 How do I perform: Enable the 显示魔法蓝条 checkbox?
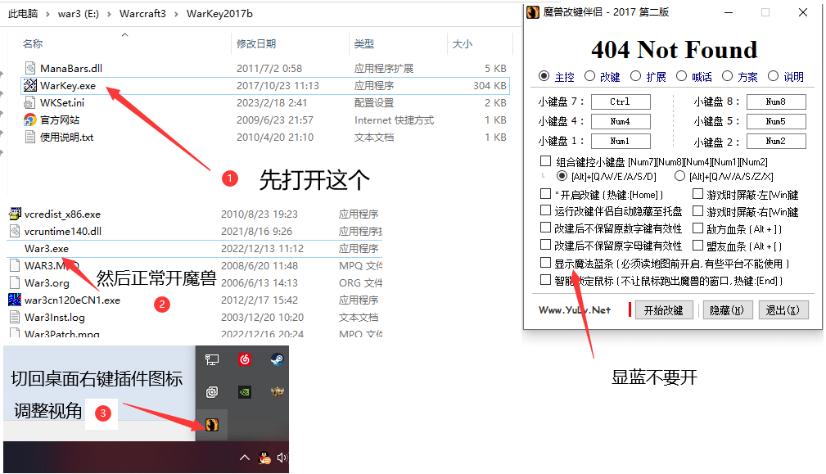(x=546, y=264)
